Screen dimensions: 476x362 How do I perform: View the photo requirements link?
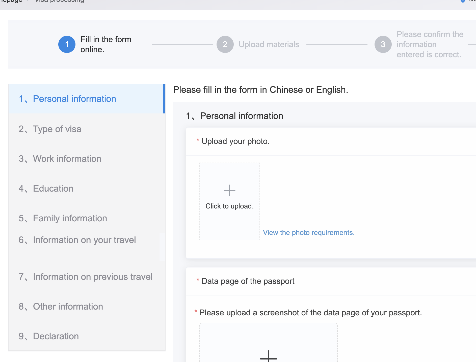tap(309, 232)
